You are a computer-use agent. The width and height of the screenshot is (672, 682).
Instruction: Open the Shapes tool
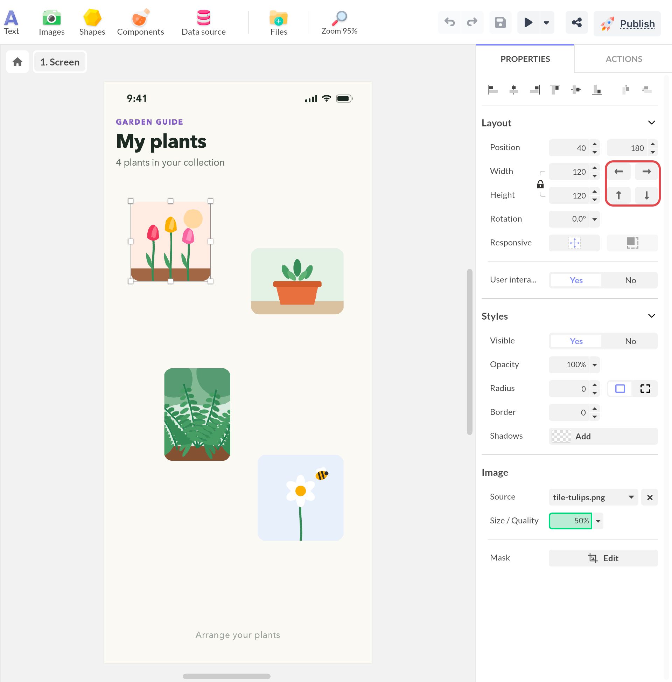[x=92, y=23]
